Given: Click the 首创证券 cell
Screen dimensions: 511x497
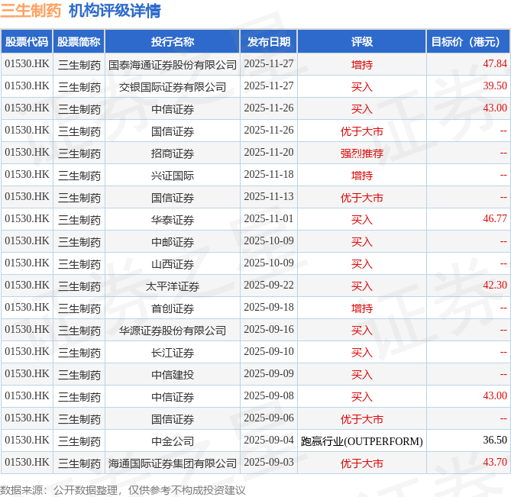Looking at the screenshot, I should pyautogui.click(x=173, y=308).
